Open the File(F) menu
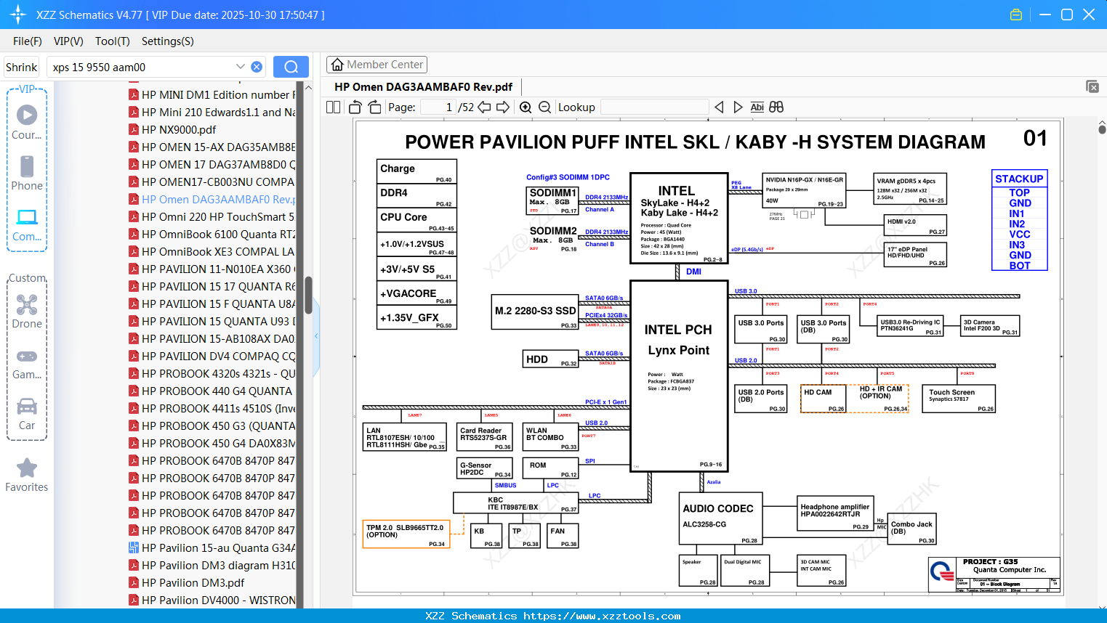 (x=28, y=41)
